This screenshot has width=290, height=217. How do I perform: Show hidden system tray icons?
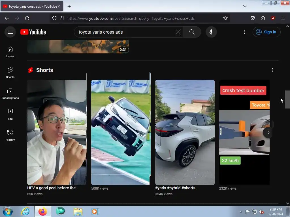pos(241,212)
